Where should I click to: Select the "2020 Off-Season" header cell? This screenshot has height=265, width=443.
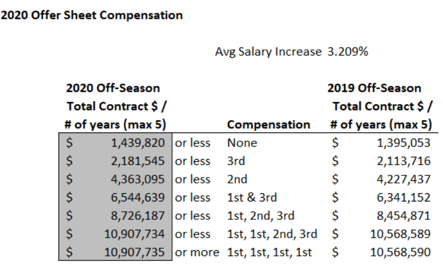point(113,88)
